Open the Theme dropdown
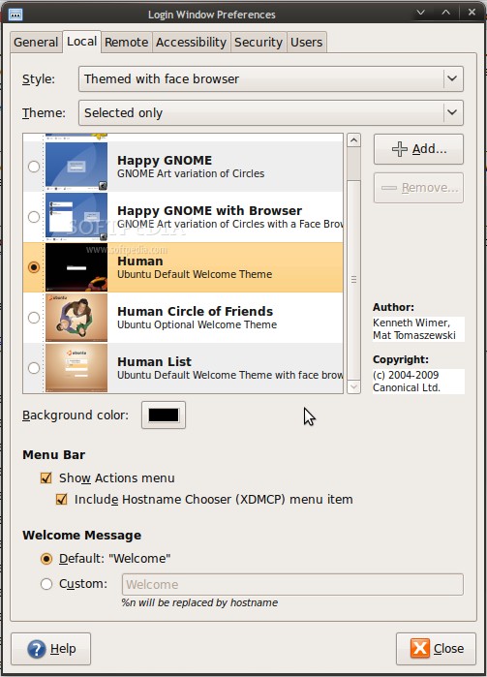Viewport: 487px width, 677px height. coord(271,112)
